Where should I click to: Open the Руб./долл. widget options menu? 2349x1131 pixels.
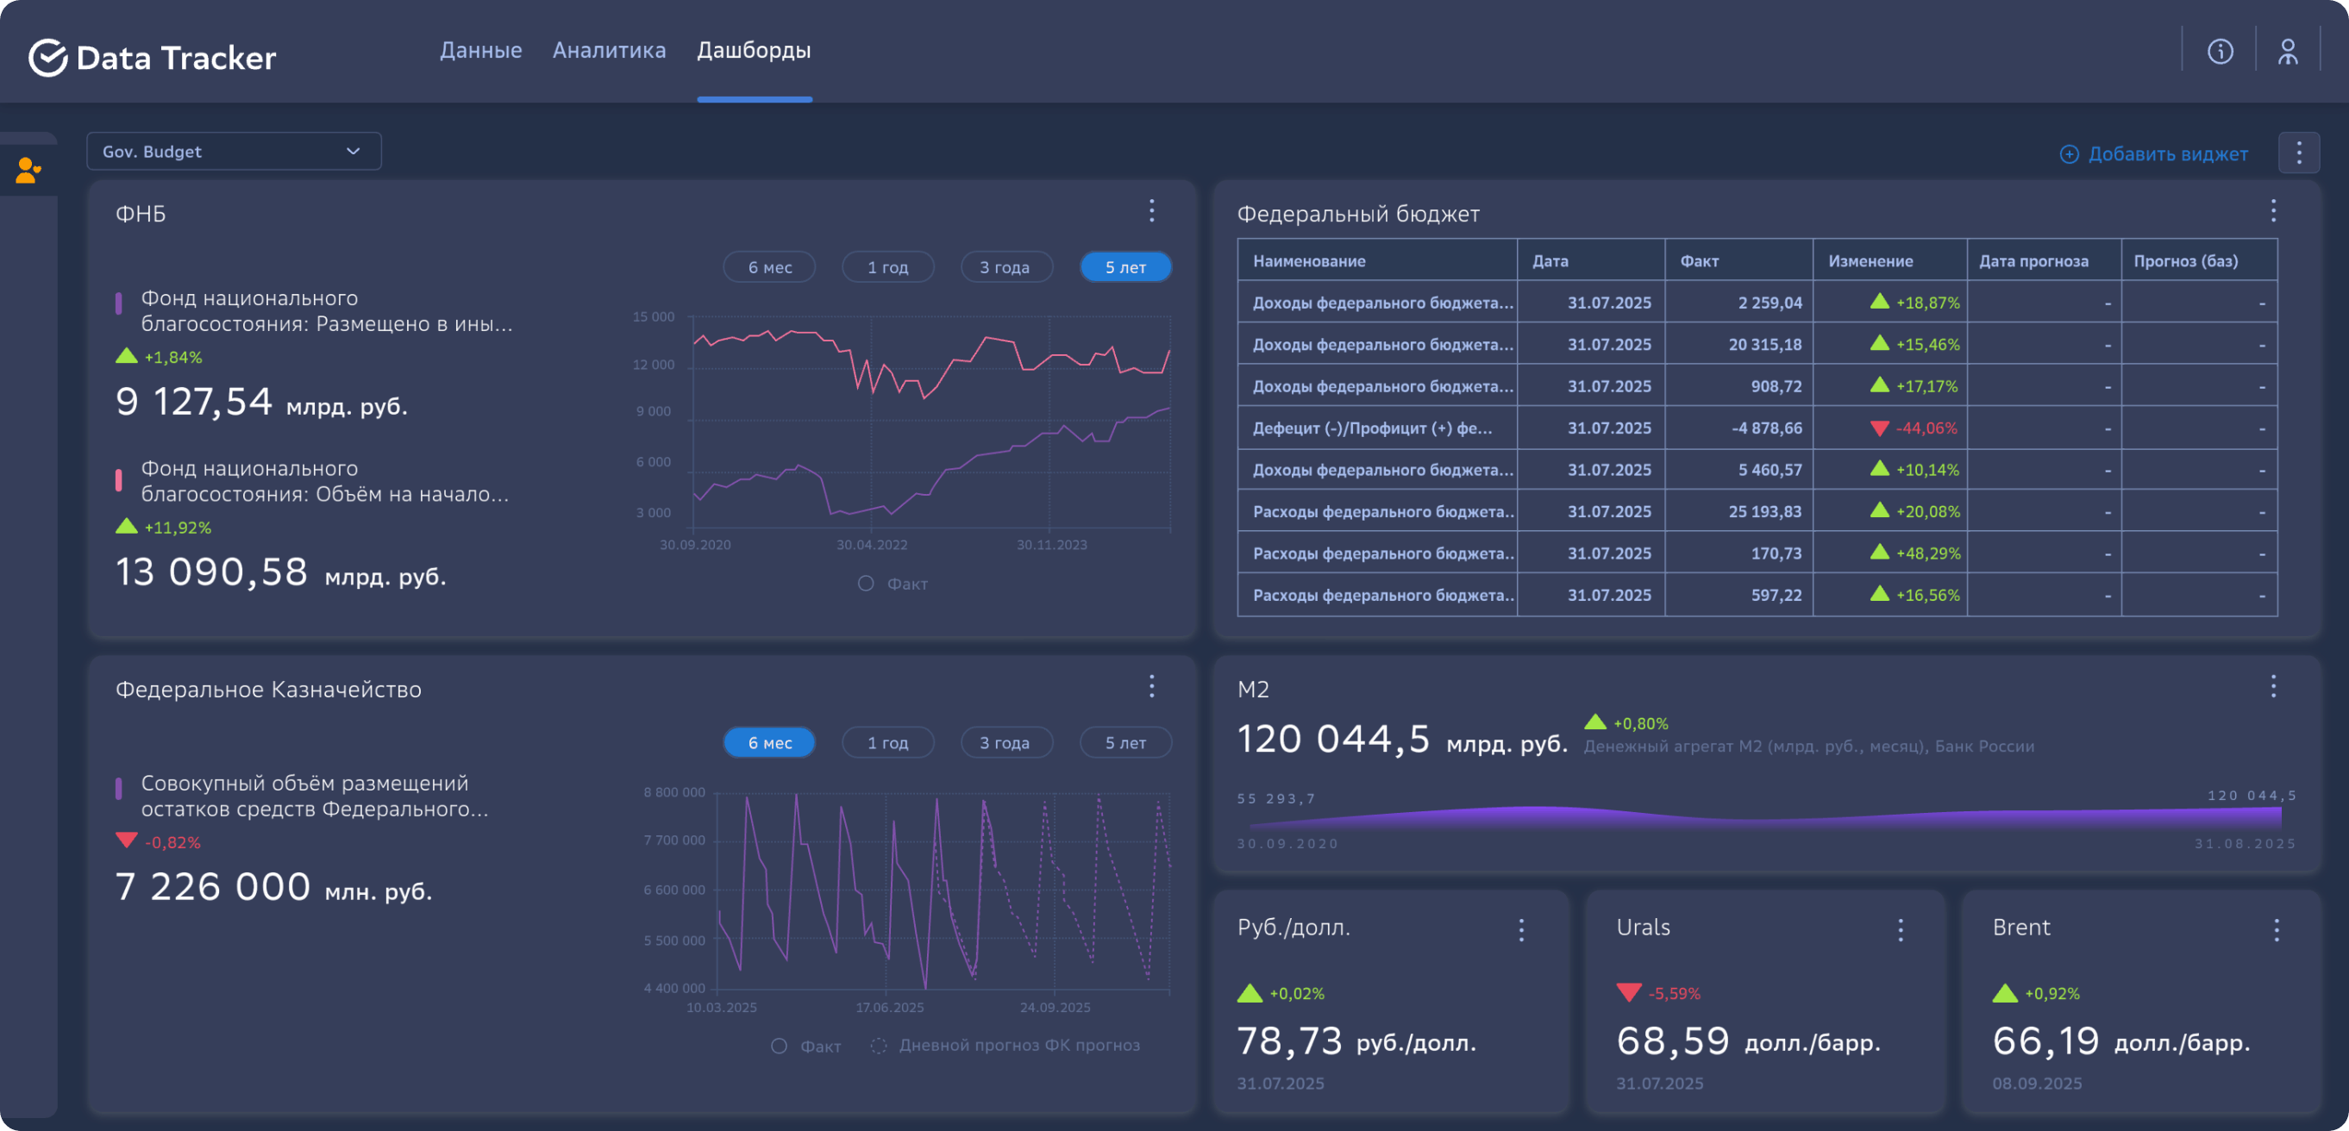1521,929
